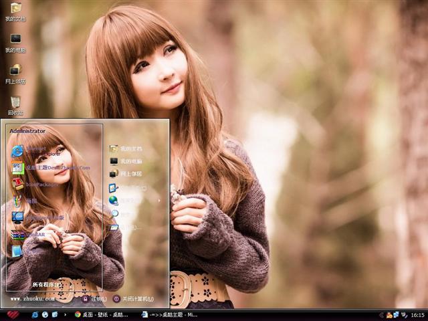Screen dimensions: 428x321
Task: Expand the globe network connections submenu
Action: 135,201
